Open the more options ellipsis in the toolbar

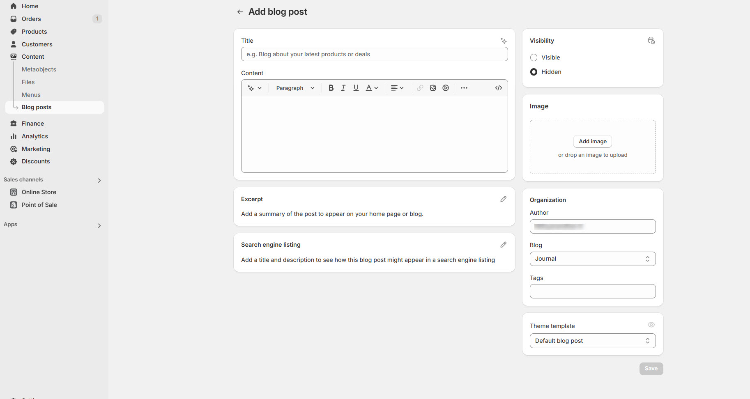pos(464,88)
